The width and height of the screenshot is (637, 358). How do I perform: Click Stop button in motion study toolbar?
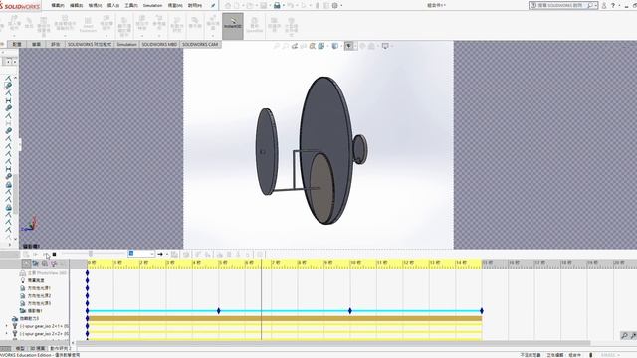click(x=54, y=255)
